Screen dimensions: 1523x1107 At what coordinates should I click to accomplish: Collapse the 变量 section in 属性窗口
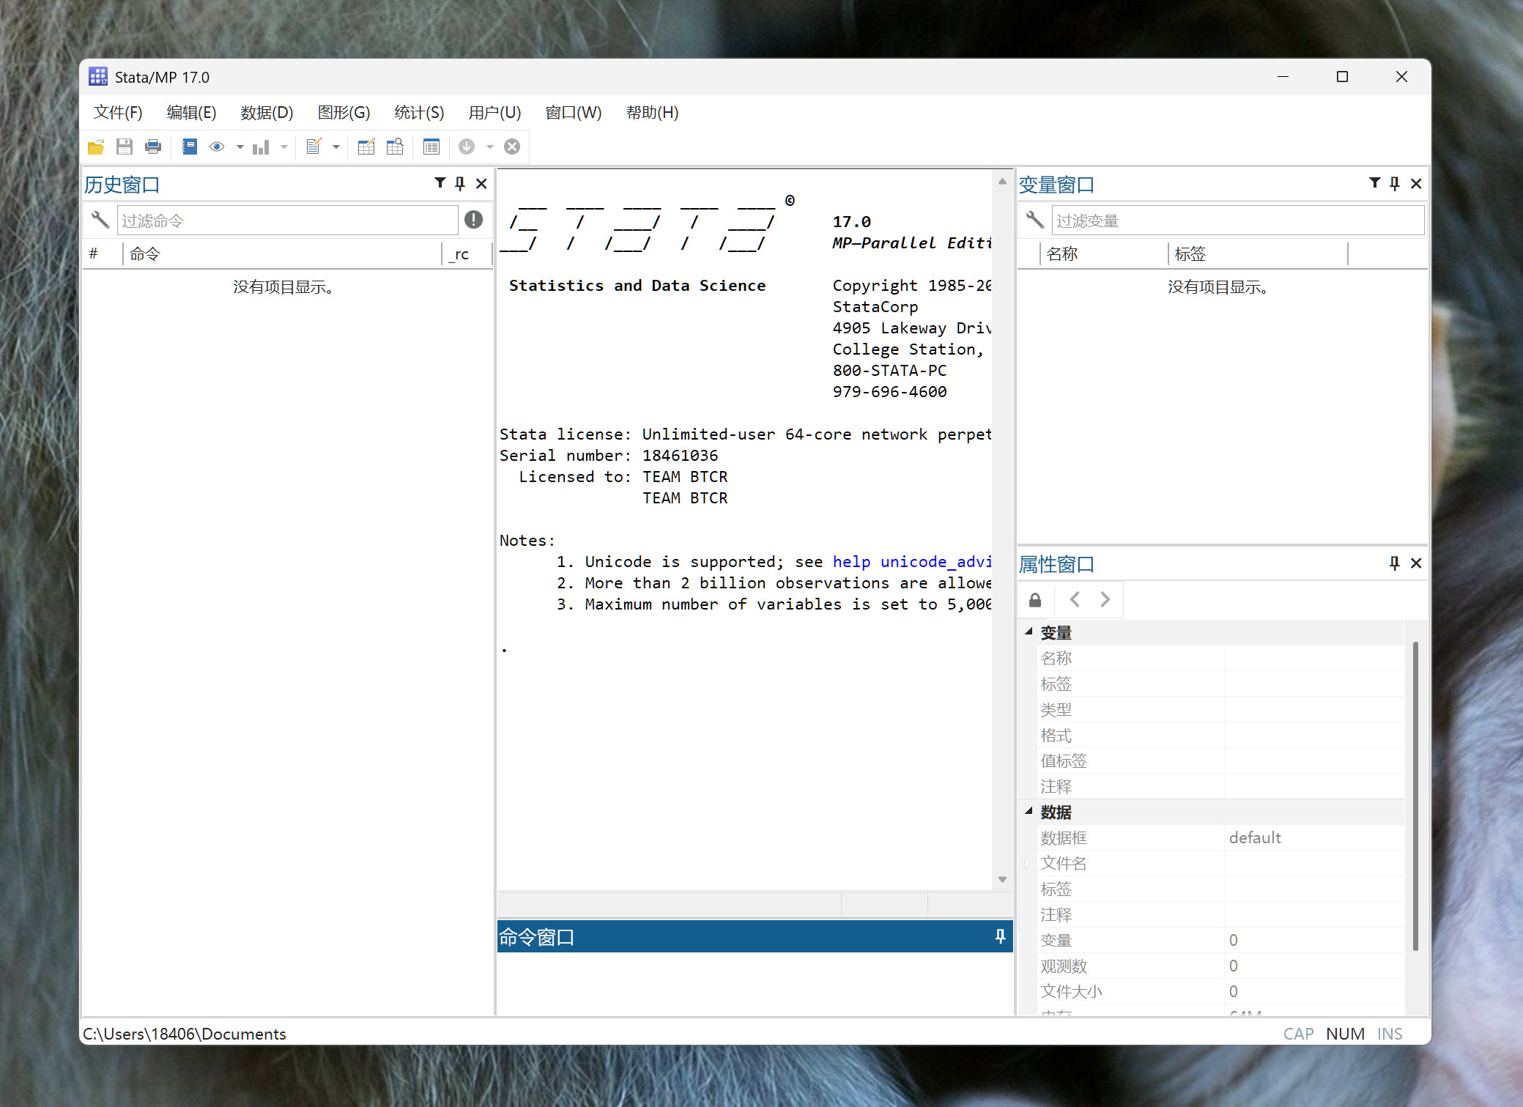[x=1029, y=632]
